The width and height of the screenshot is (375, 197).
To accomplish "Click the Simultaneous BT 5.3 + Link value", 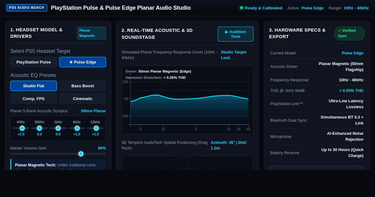I will pyautogui.click(x=342, y=120).
